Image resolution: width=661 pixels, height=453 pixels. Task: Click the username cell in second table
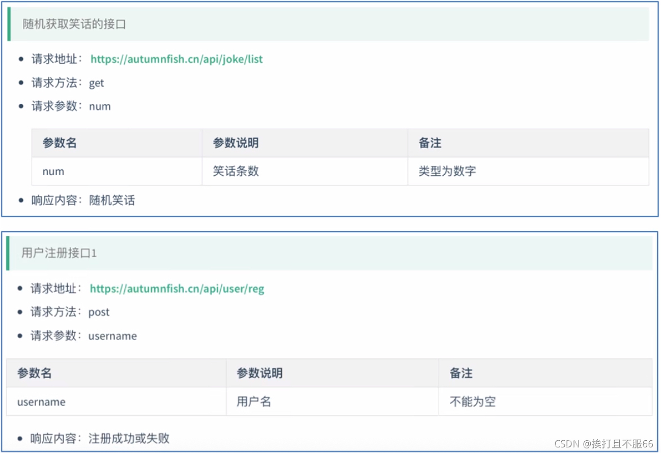[x=117, y=402]
